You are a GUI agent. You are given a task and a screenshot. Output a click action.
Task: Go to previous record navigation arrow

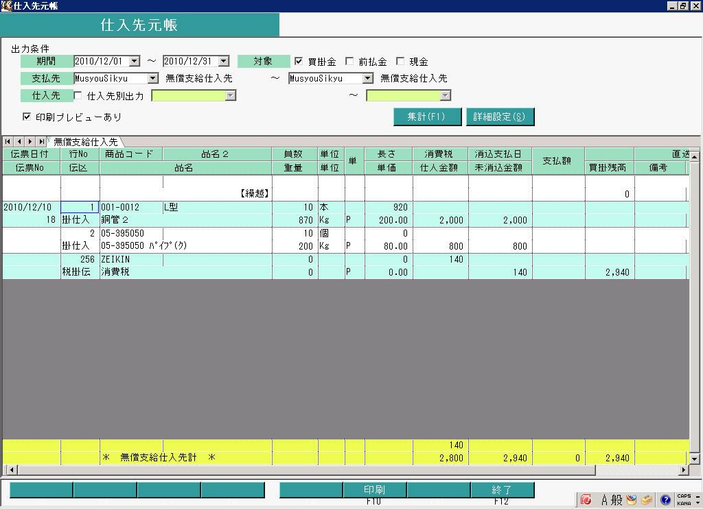(19, 141)
